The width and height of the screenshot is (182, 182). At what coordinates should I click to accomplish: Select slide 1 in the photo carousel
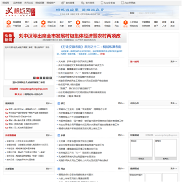click(34, 78)
